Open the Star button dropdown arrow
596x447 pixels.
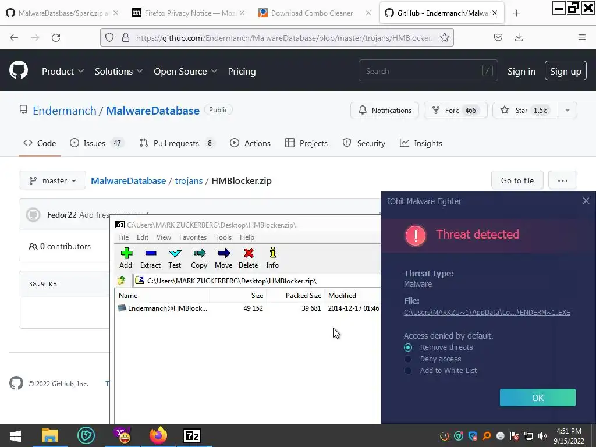point(567,110)
